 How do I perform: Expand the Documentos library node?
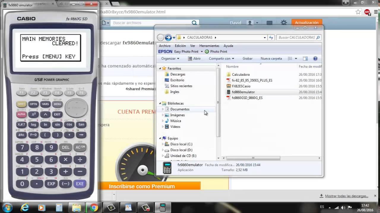point(163,109)
